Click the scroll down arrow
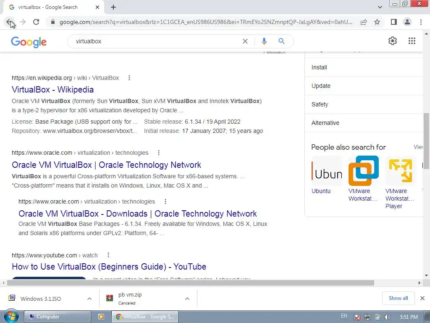This screenshot has height=323, width=430. [427, 275]
